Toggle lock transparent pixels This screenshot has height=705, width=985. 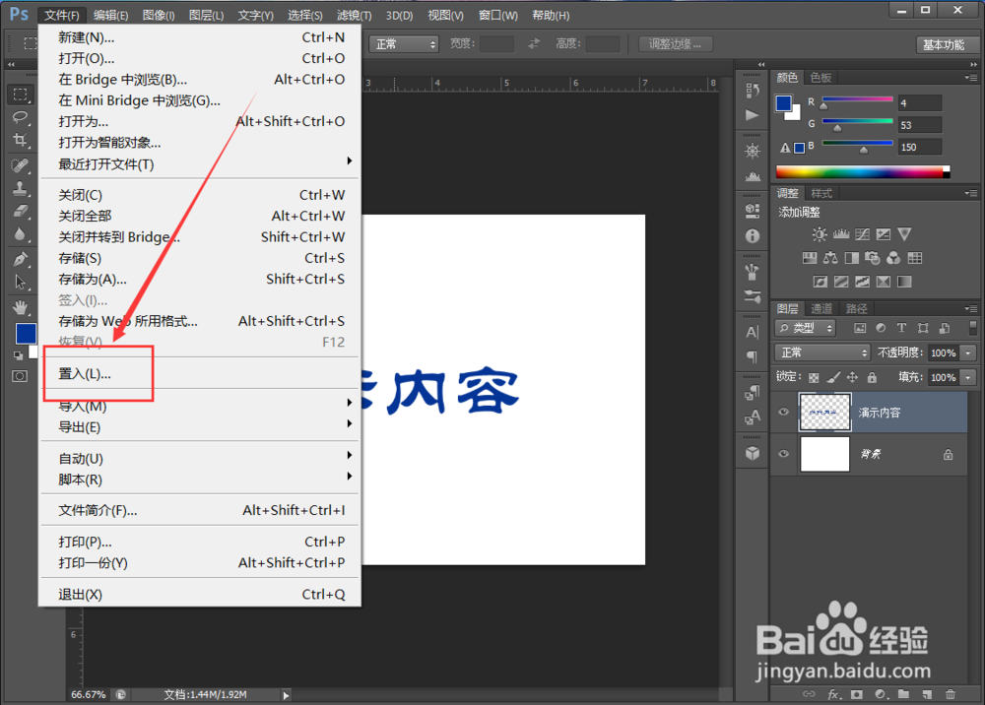[x=814, y=377]
